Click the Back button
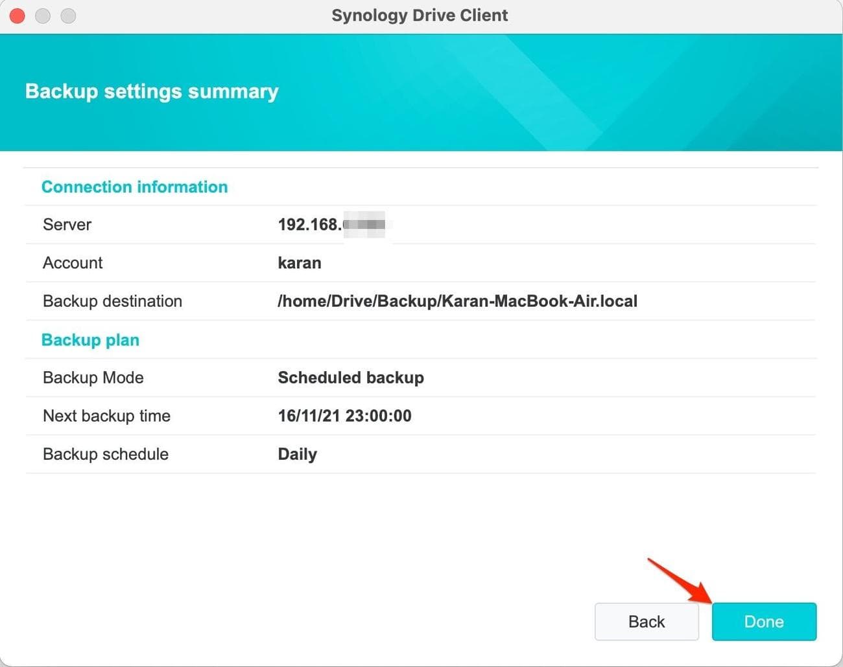This screenshot has width=843, height=667. (x=646, y=621)
